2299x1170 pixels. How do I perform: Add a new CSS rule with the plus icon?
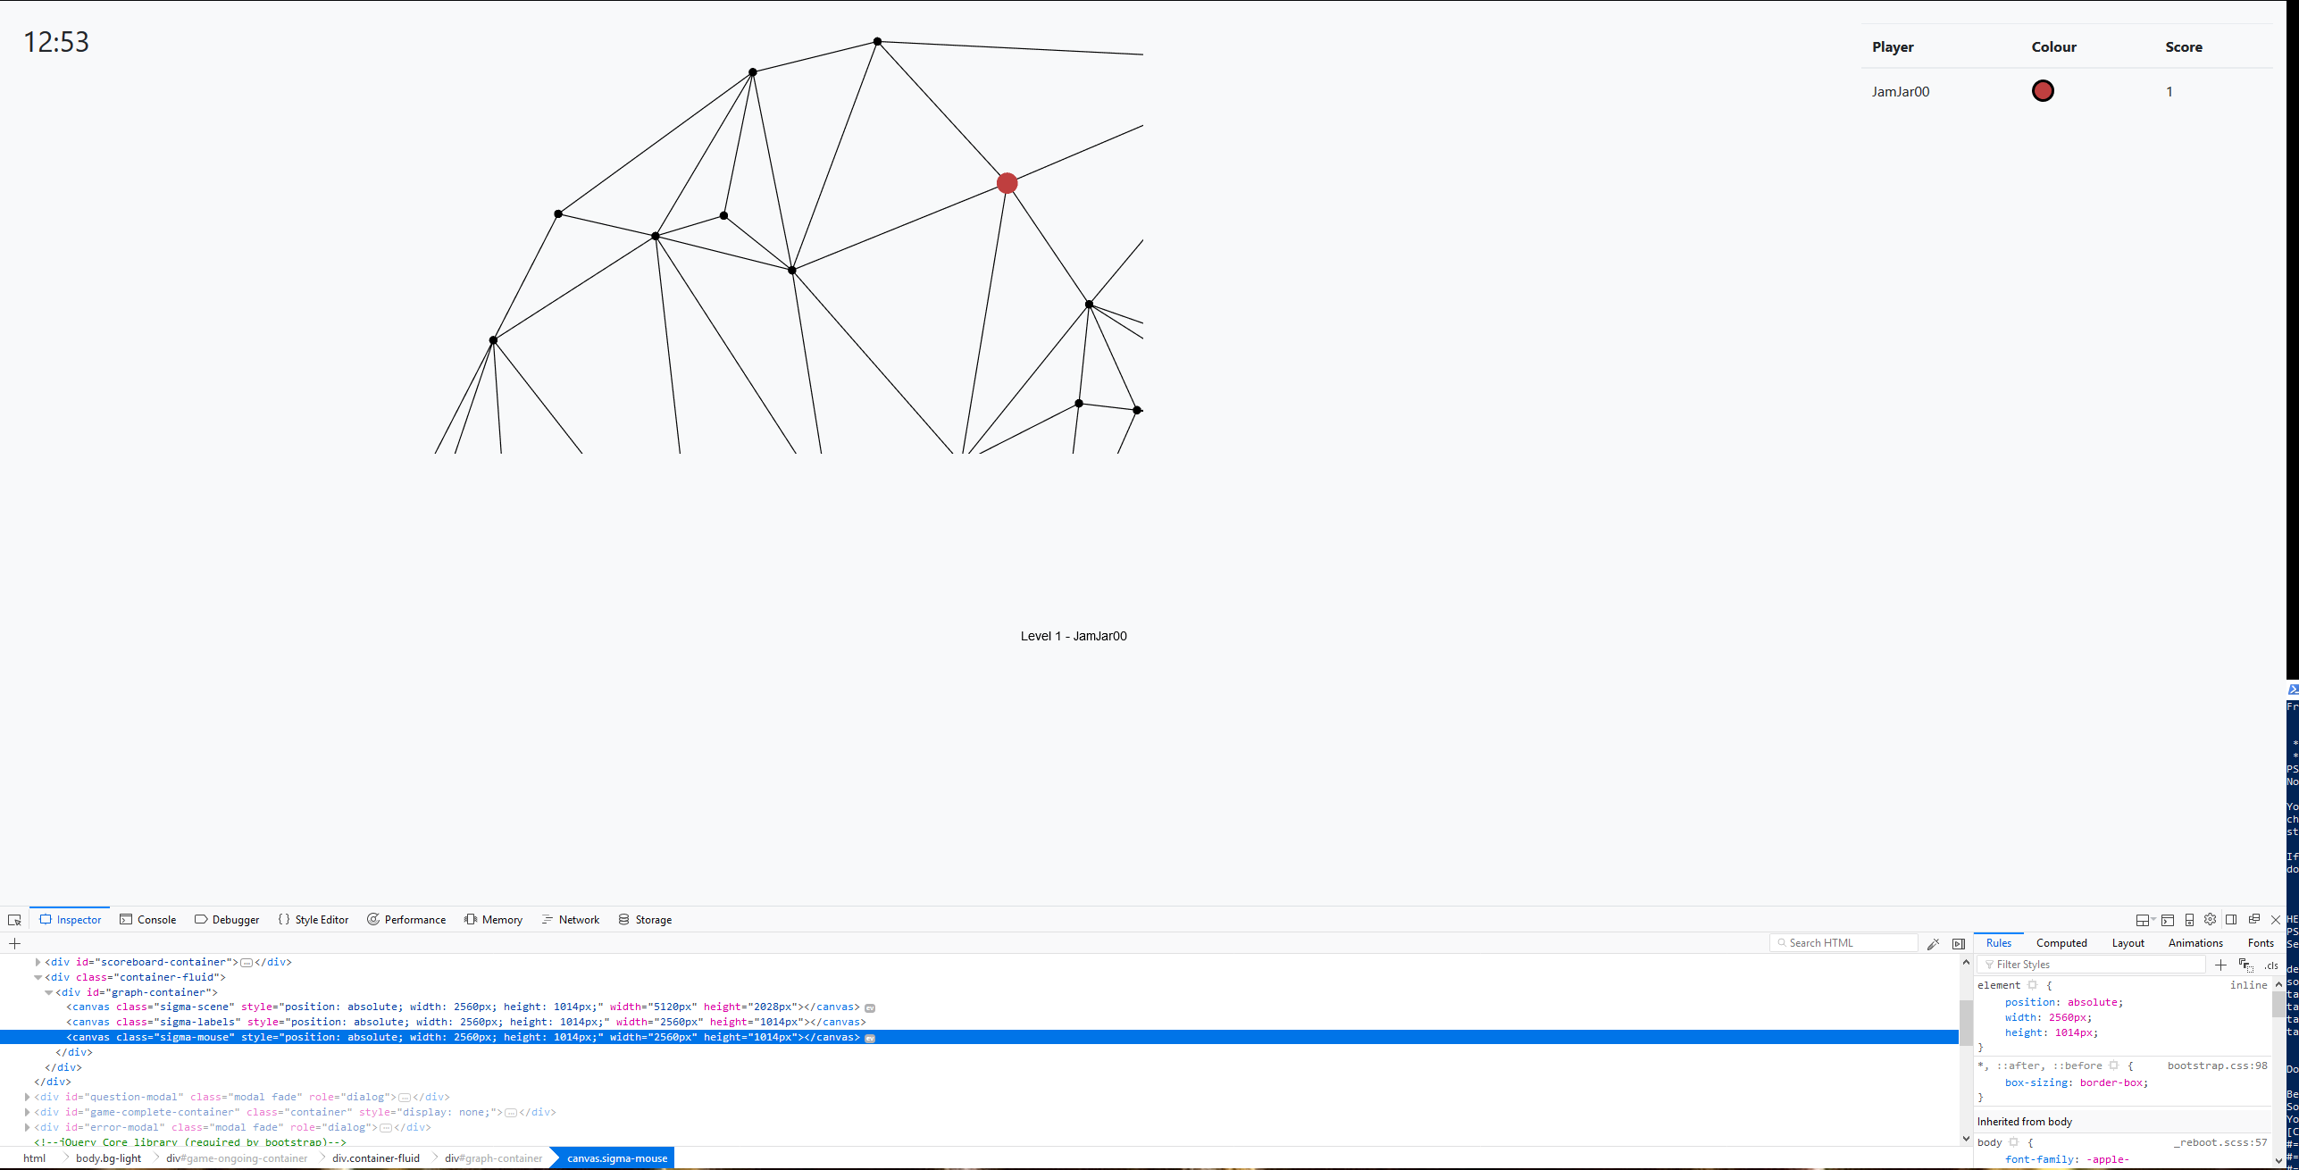(2221, 965)
